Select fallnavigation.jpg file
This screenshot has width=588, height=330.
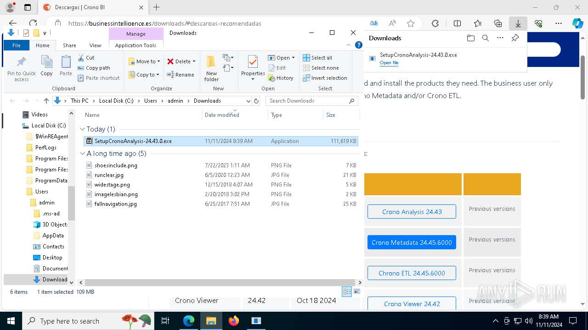221,204
